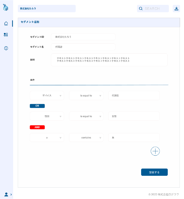Click the red AND operator button
Screen dimensions: 184x199
point(37,127)
